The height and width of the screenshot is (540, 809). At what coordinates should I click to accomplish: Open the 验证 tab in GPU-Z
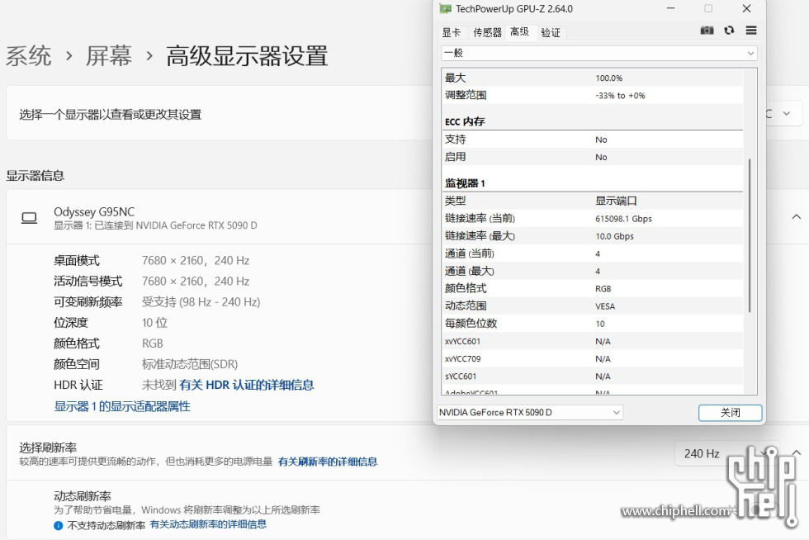pos(551,32)
